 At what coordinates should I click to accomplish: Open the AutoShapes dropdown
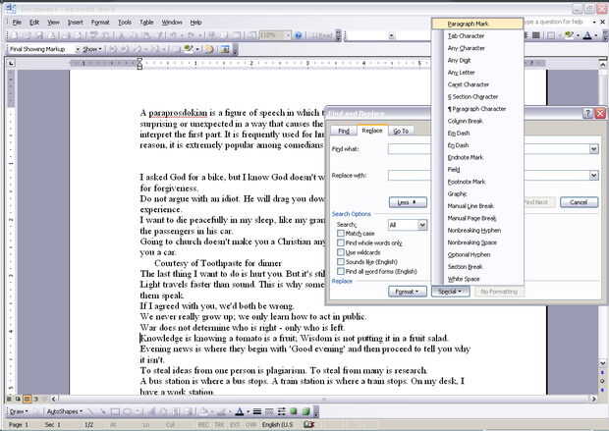(65, 411)
